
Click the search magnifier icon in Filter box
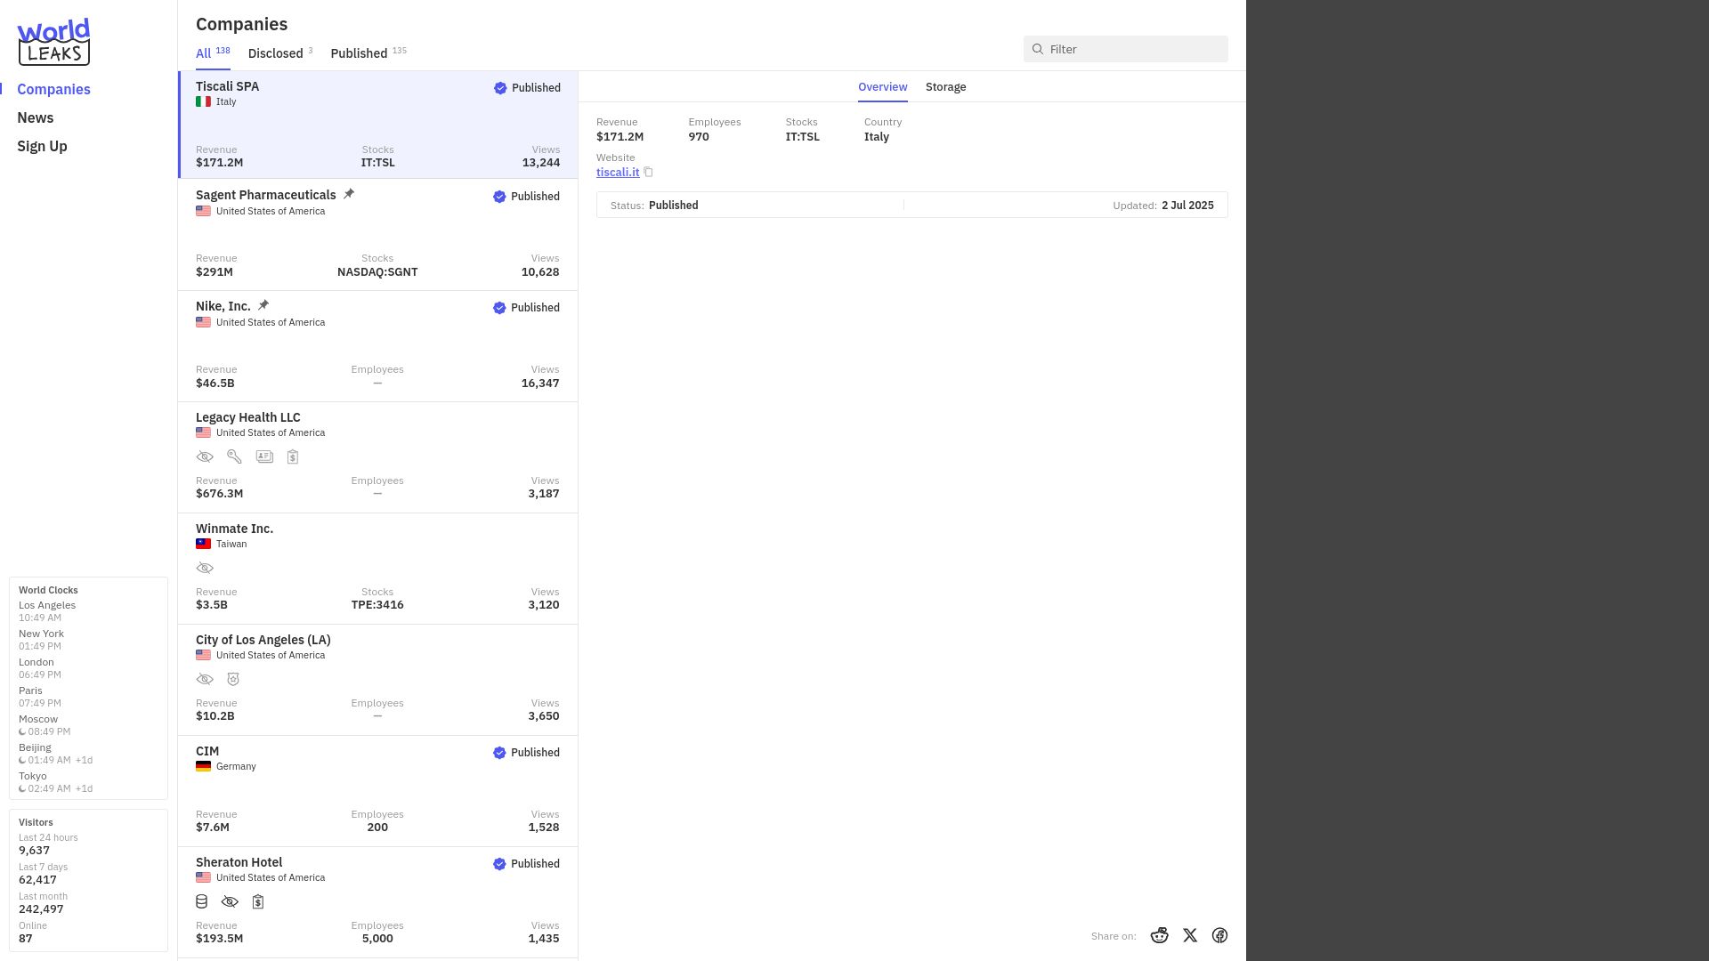tap(1038, 49)
